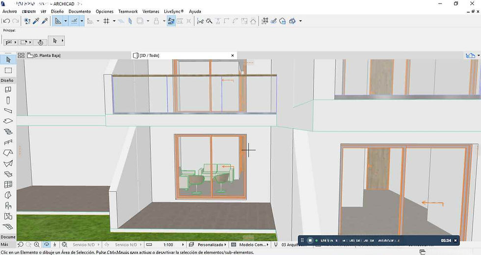Switch to the 0. Planta Baja tab
The height and width of the screenshot is (255, 481).
47,55
